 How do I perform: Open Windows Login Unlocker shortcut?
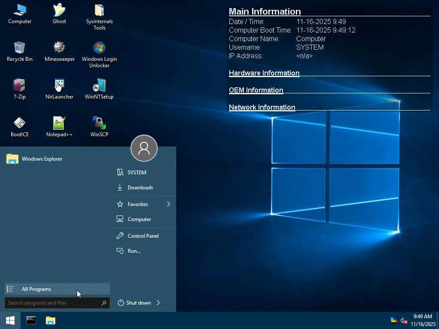pyautogui.click(x=99, y=54)
